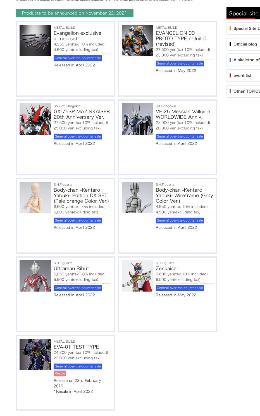Click the General over-the-counter sale tag under Ultraman Ribut
This screenshot has height=416, width=260.
point(78,288)
